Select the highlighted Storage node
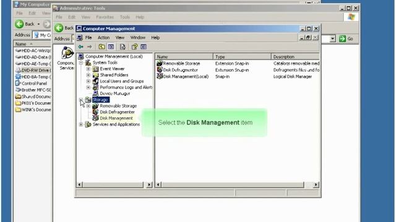 [x=100, y=100]
